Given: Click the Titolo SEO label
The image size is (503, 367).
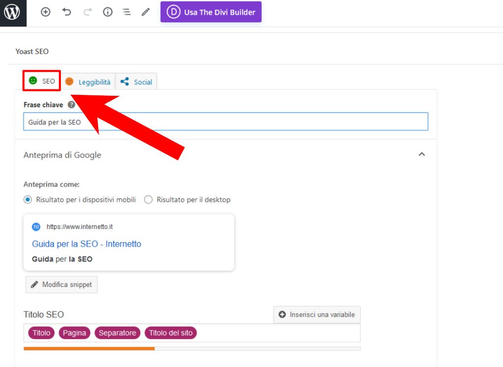Looking at the screenshot, I should [44, 314].
